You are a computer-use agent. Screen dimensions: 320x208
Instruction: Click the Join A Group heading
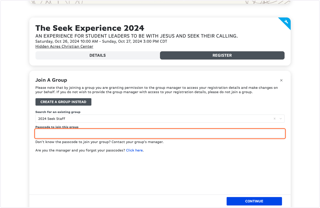[51, 80]
